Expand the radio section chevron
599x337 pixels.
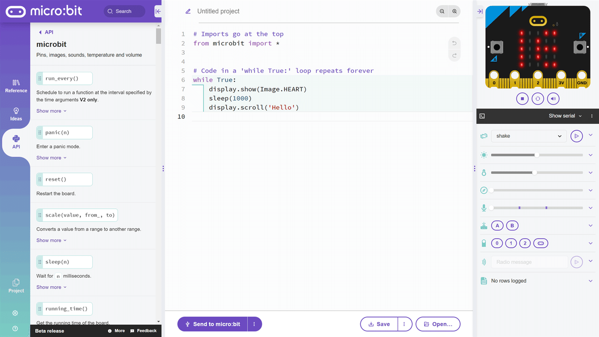point(591,261)
